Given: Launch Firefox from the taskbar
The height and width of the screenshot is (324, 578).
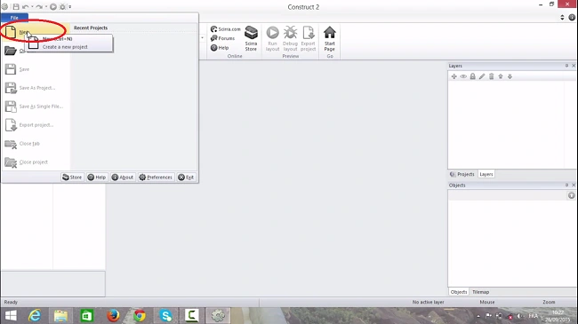Looking at the screenshot, I should coord(113,315).
